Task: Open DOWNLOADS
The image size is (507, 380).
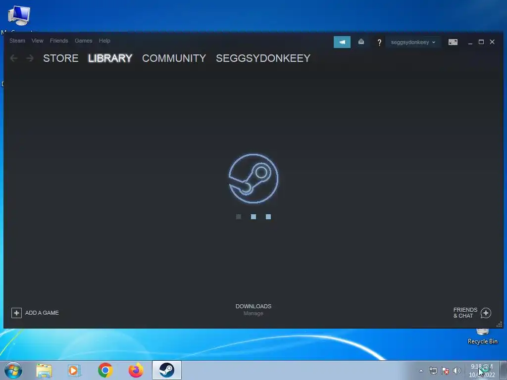Action: coord(253,306)
